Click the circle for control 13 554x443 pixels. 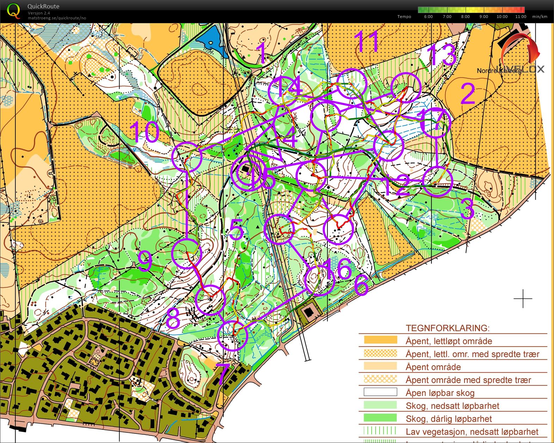(x=406, y=88)
